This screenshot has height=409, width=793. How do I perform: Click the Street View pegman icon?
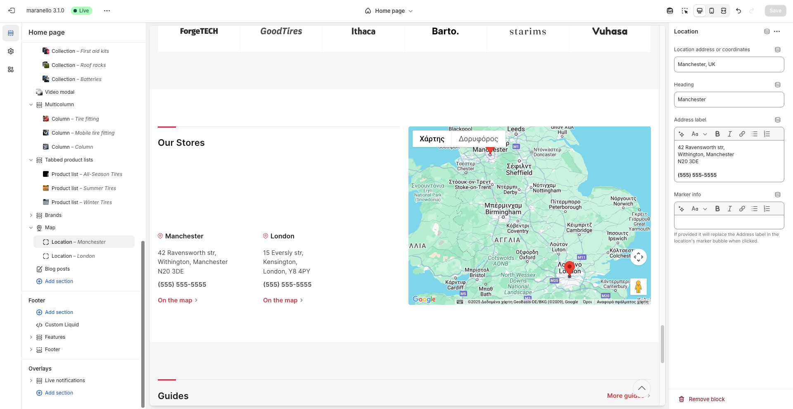[x=638, y=286]
